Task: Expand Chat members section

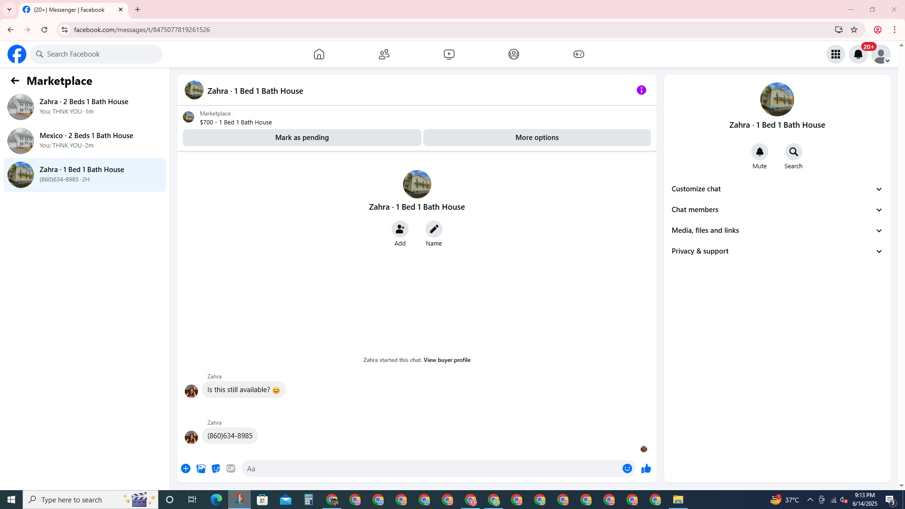Action: click(777, 210)
